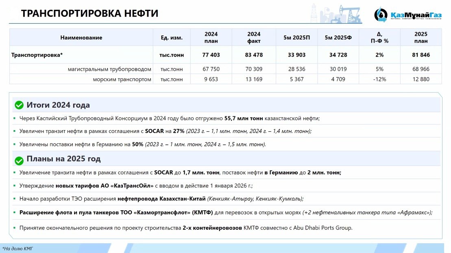Viewport: 451px width, 253px height.
Task: Click the 2025 план column header
Action: click(421, 37)
